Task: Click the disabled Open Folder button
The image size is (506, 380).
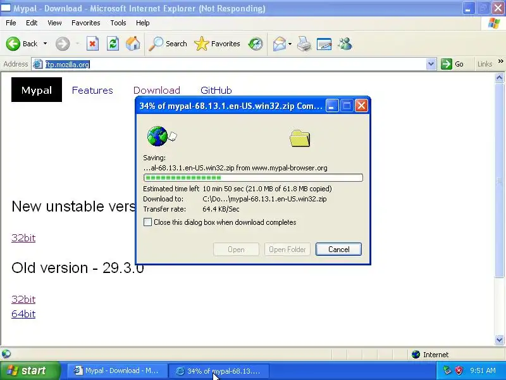Action: point(287,249)
